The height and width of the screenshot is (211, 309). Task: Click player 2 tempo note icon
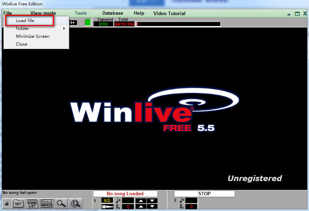(x=181, y=200)
